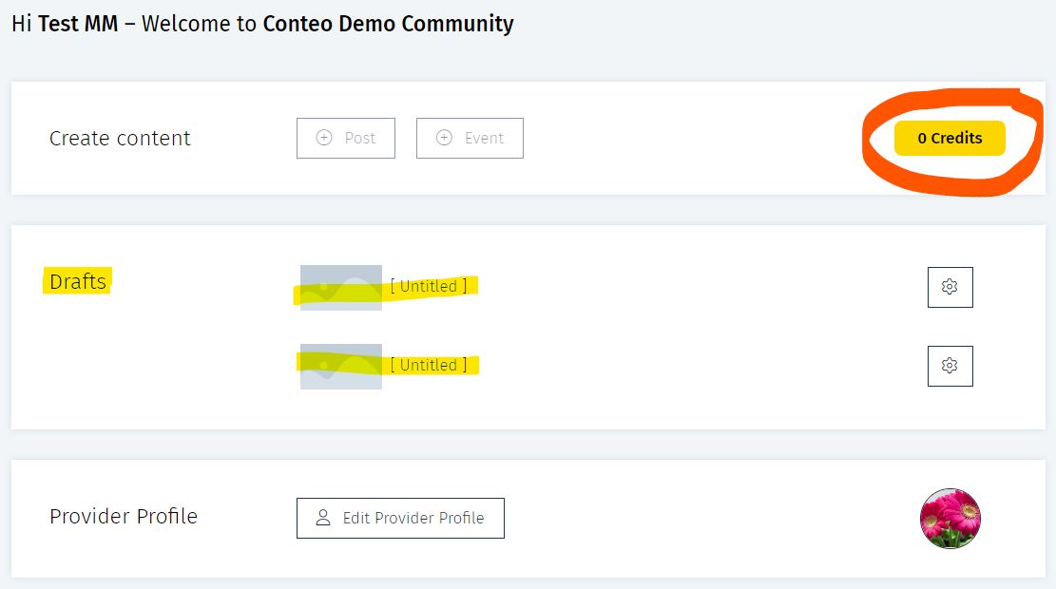Open settings gear for the top draft
This screenshot has height=589, width=1056.
click(x=950, y=287)
